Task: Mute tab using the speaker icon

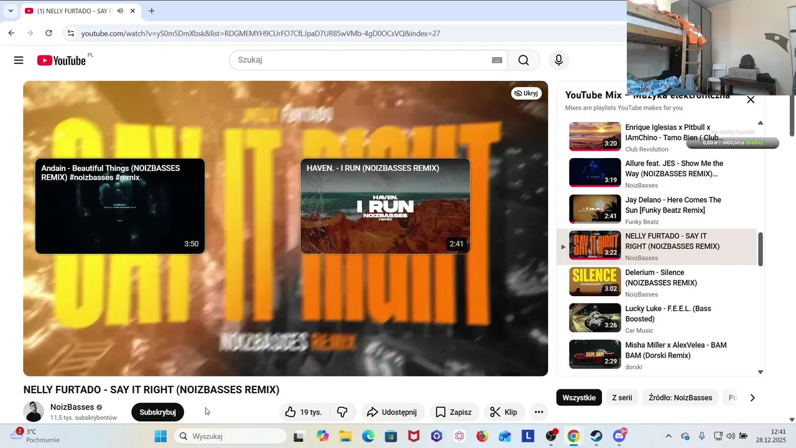Action: pyautogui.click(x=120, y=11)
